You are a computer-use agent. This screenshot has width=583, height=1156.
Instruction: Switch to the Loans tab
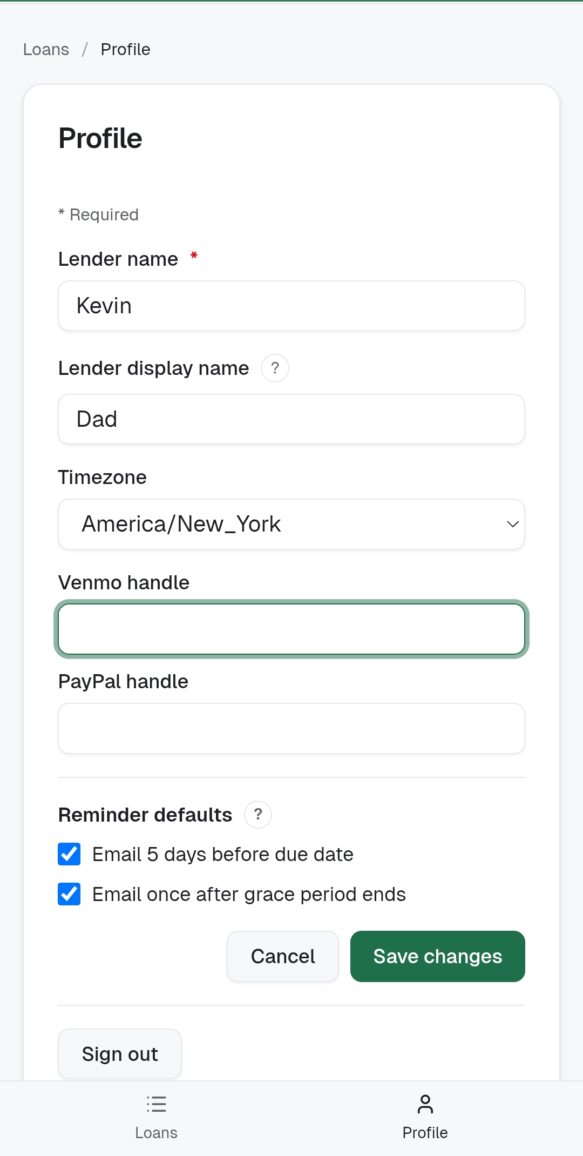157,1118
